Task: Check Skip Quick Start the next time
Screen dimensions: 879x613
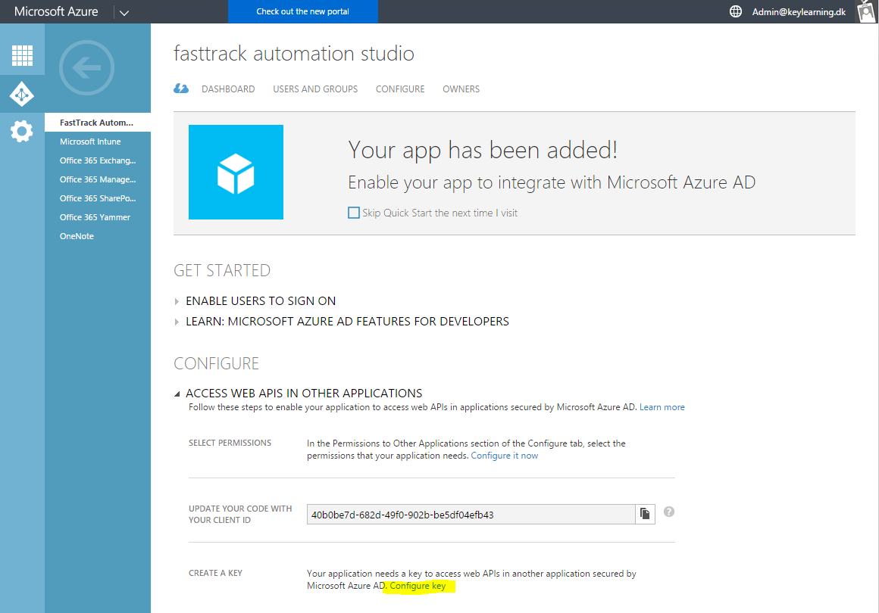Action: pyautogui.click(x=354, y=213)
